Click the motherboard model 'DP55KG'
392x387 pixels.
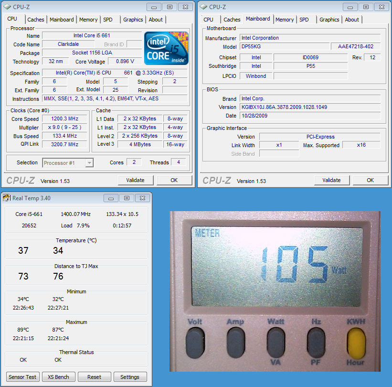point(285,46)
